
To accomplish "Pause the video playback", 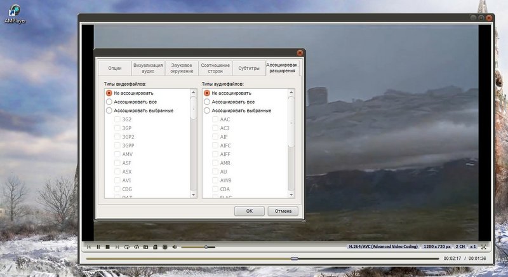I will [x=98, y=247].
